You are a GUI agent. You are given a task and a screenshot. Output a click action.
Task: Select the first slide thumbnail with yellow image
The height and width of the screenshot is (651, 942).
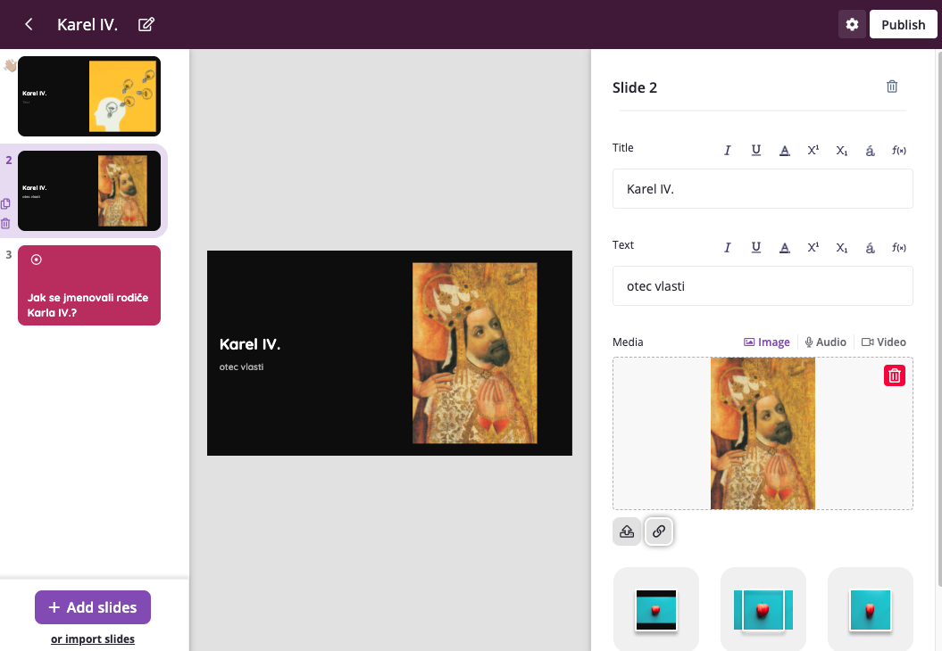point(89,96)
